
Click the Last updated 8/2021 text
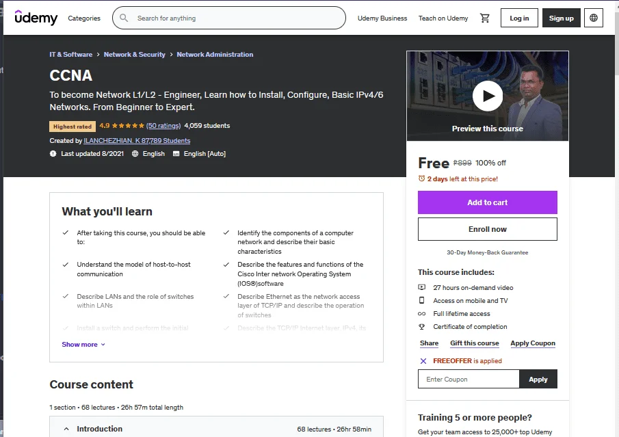pos(92,154)
